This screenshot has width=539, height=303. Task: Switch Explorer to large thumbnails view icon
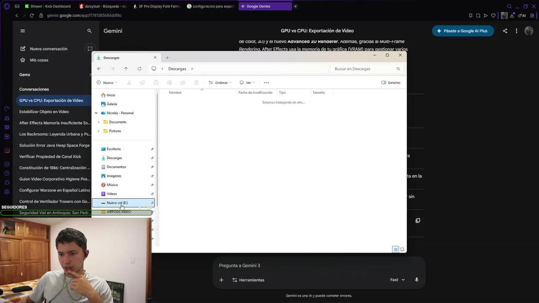[x=402, y=250]
